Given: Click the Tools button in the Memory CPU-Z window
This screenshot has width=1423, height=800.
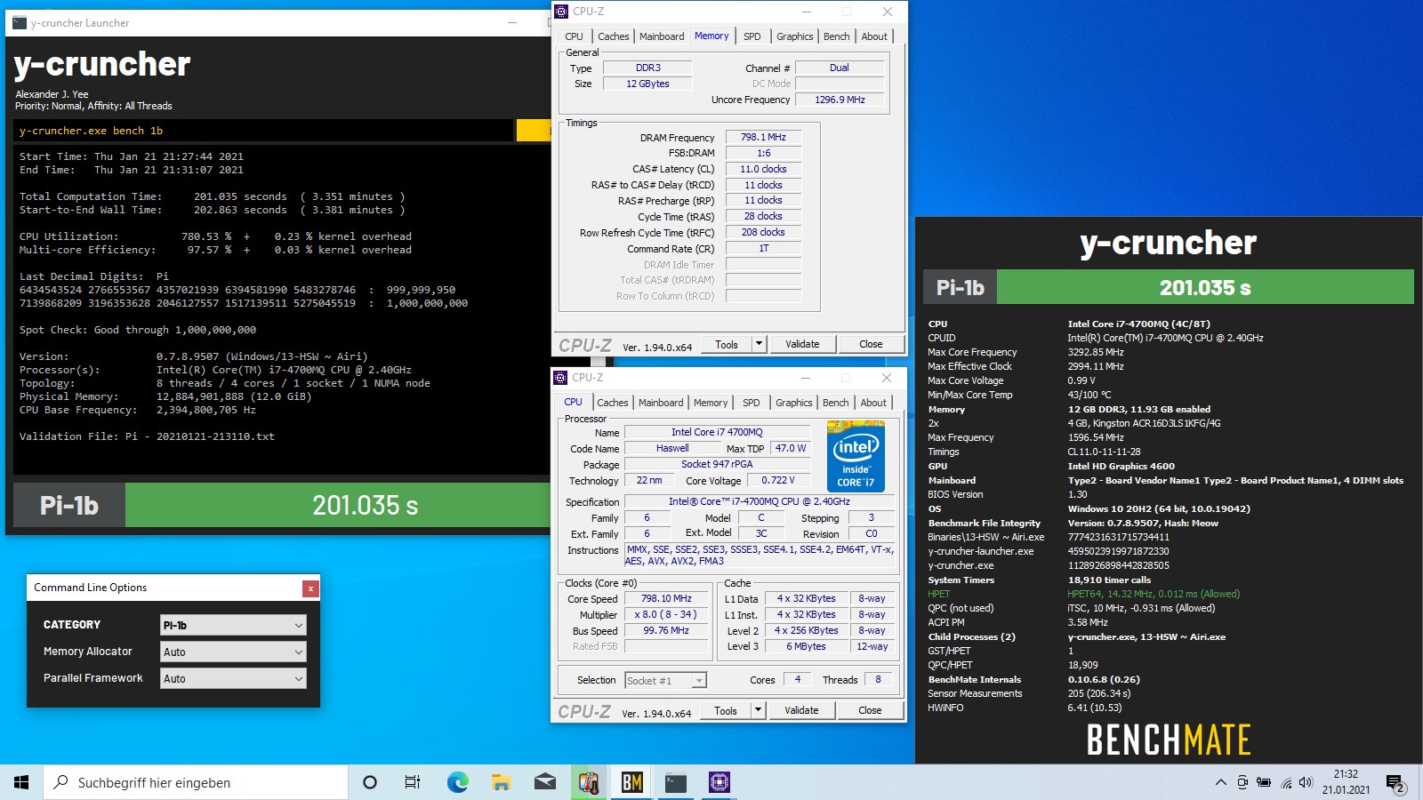Looking at the screenshot, I should tap(727, 344).
